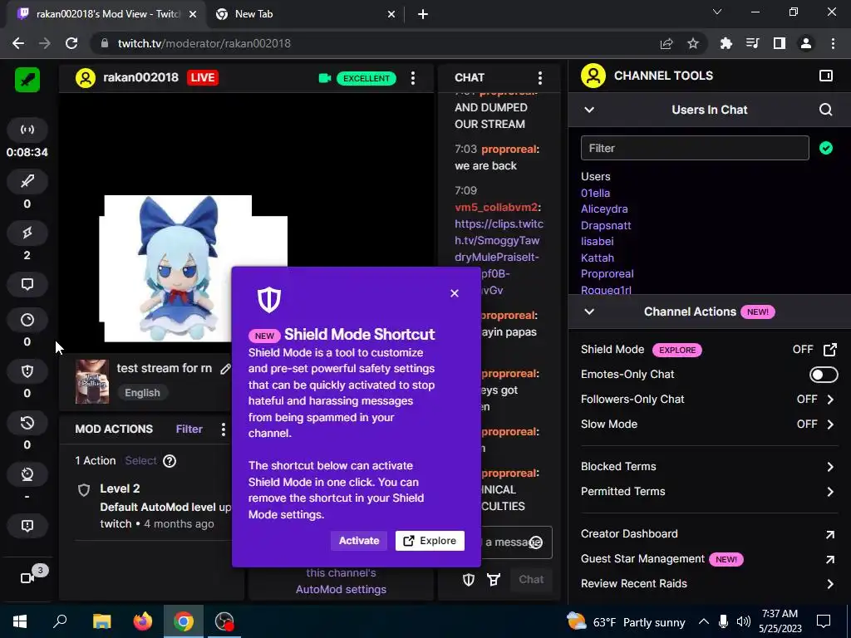Collapse the Users In Chat section
Viewport: 851px width, 638px height.
(x=589, y=110)
